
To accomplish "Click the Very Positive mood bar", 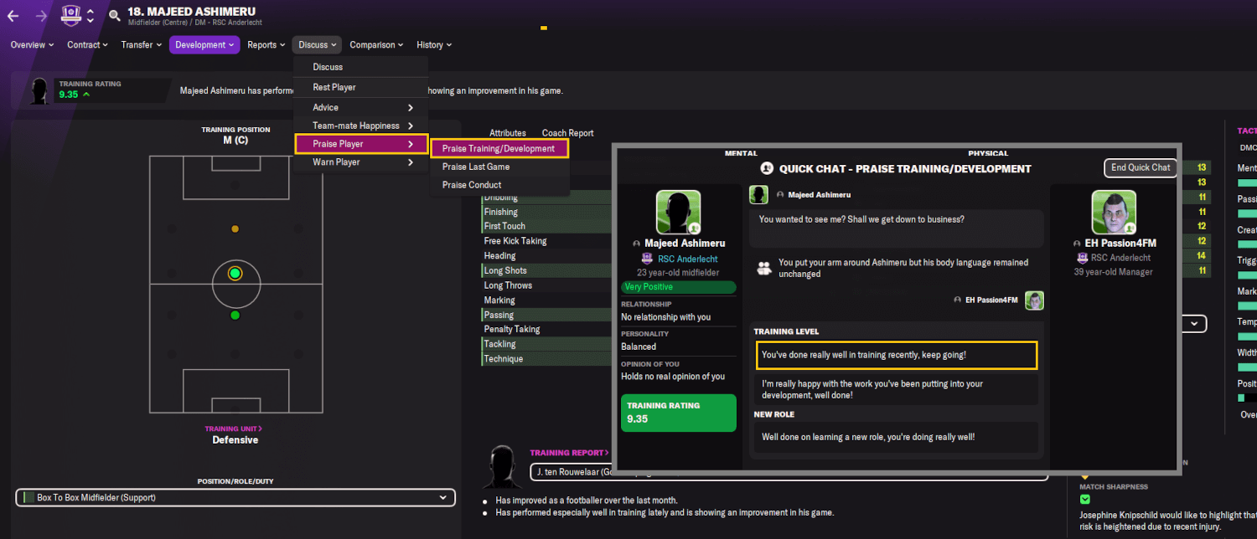I will point(678,287).
